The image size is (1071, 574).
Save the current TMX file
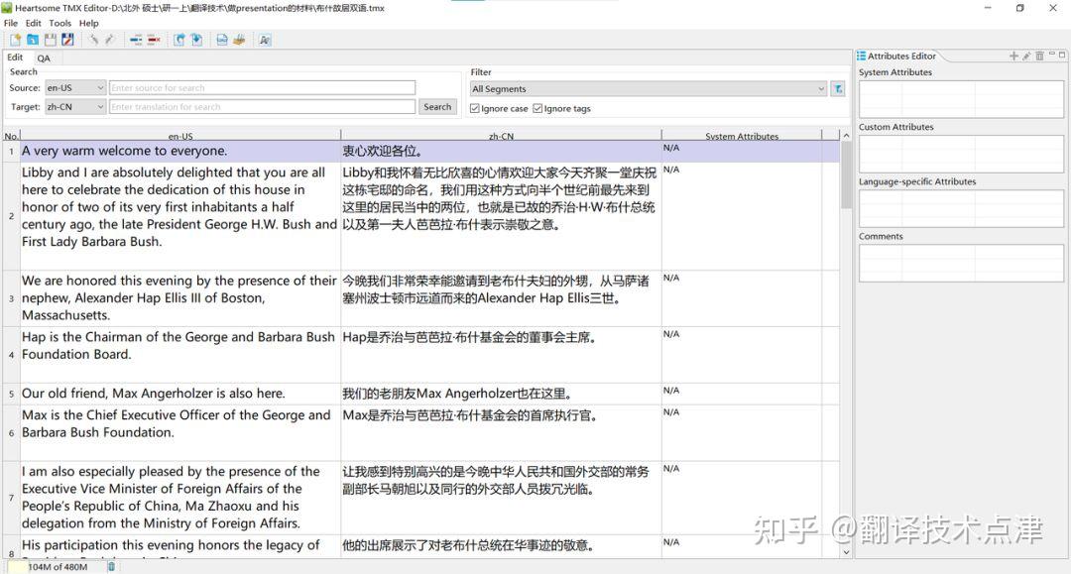[51, 40]
